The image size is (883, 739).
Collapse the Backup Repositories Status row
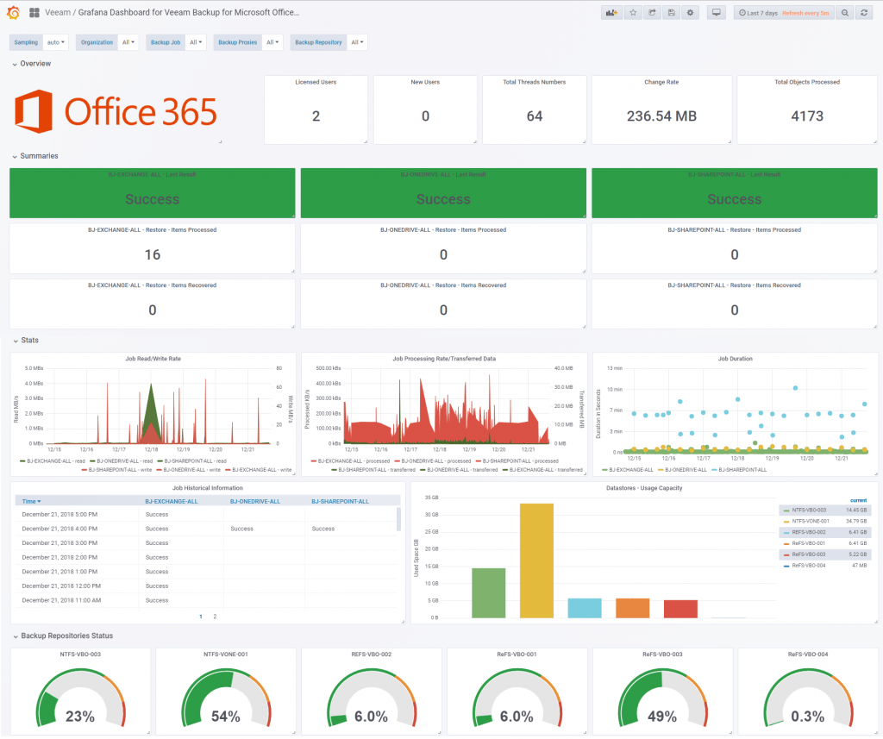(62, 636)
